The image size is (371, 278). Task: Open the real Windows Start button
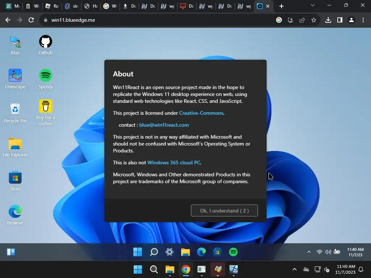pos(138,269)
